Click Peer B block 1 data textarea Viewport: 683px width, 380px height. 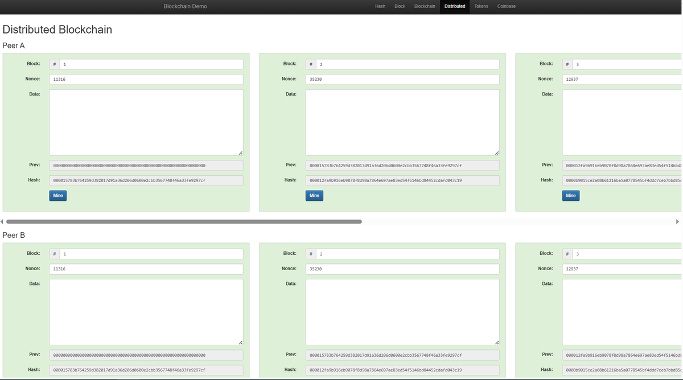pyautogui.click(x=146, y=312)
